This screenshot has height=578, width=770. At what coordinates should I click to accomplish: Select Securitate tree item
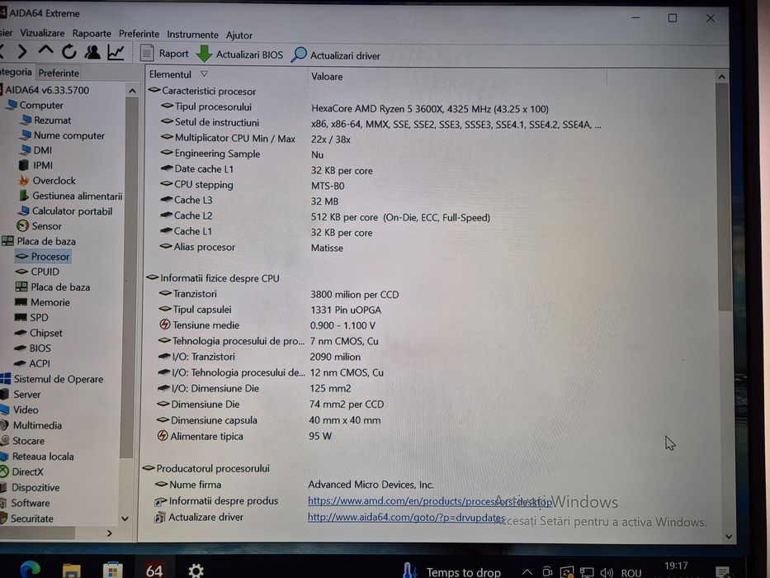tap(27, 519)
